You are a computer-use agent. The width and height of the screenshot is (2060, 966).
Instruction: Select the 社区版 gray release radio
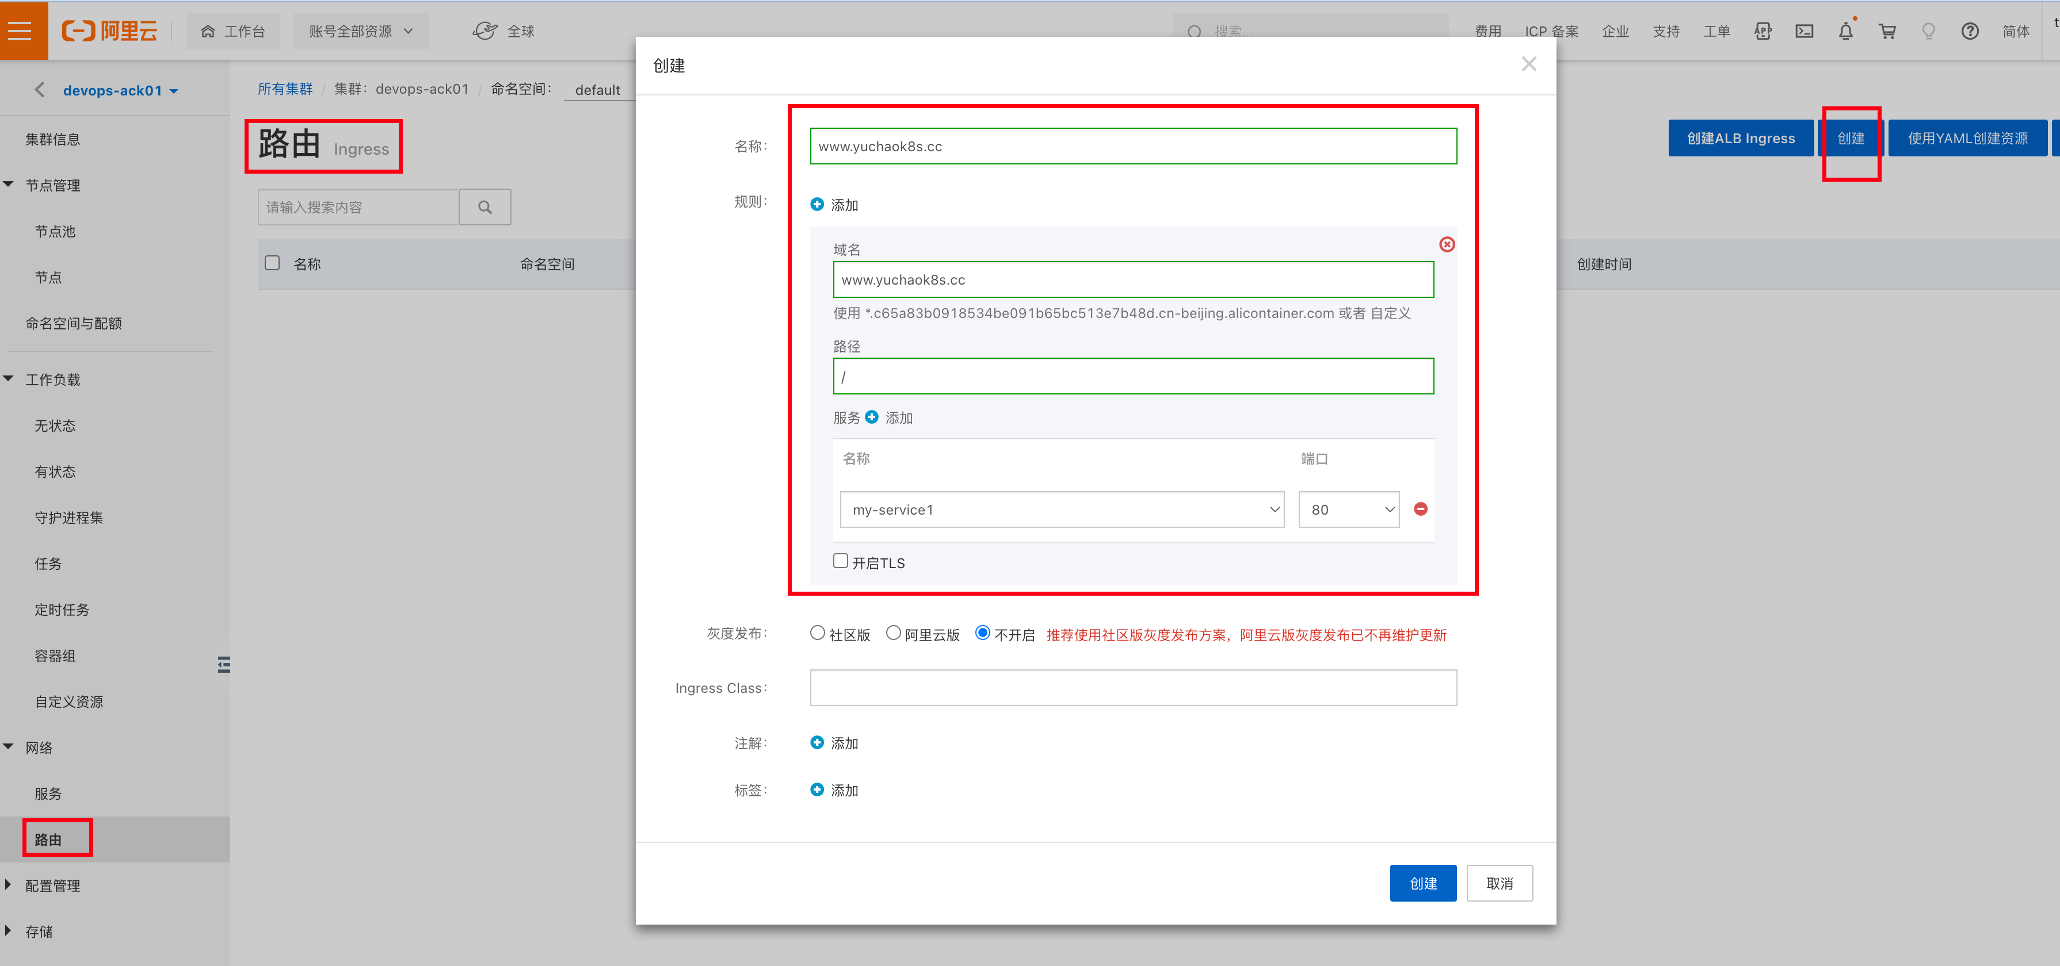pos(817,633)
